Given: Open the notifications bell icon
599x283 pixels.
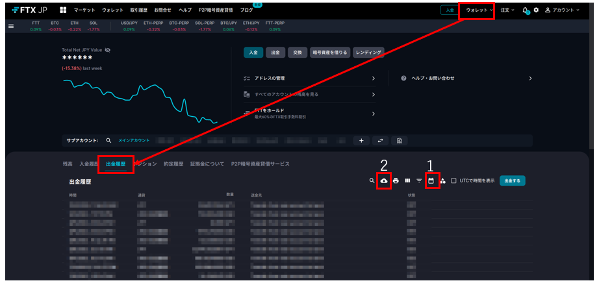Looking at the screenshot, I should pos(526,10).
